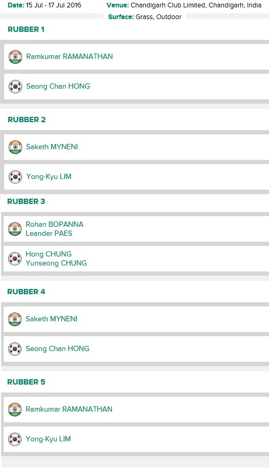This screenshot has height=469, width=269.
Task: Open Seong Chan HONG profile in Rubber 1
Action: [58, 86]
